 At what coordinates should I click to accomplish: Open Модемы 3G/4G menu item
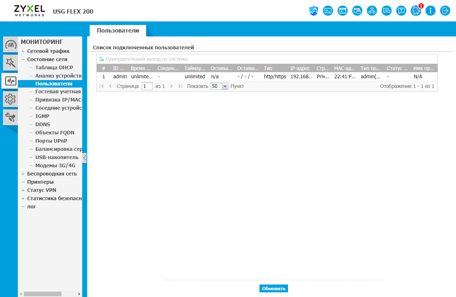point(55,165)
